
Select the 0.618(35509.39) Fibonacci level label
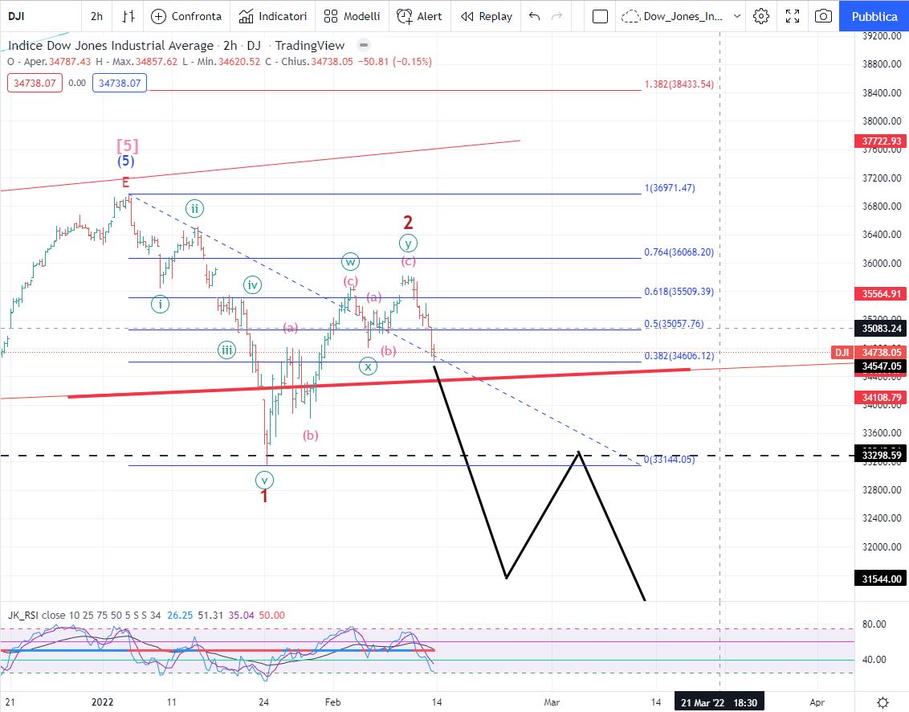[679, 291]
